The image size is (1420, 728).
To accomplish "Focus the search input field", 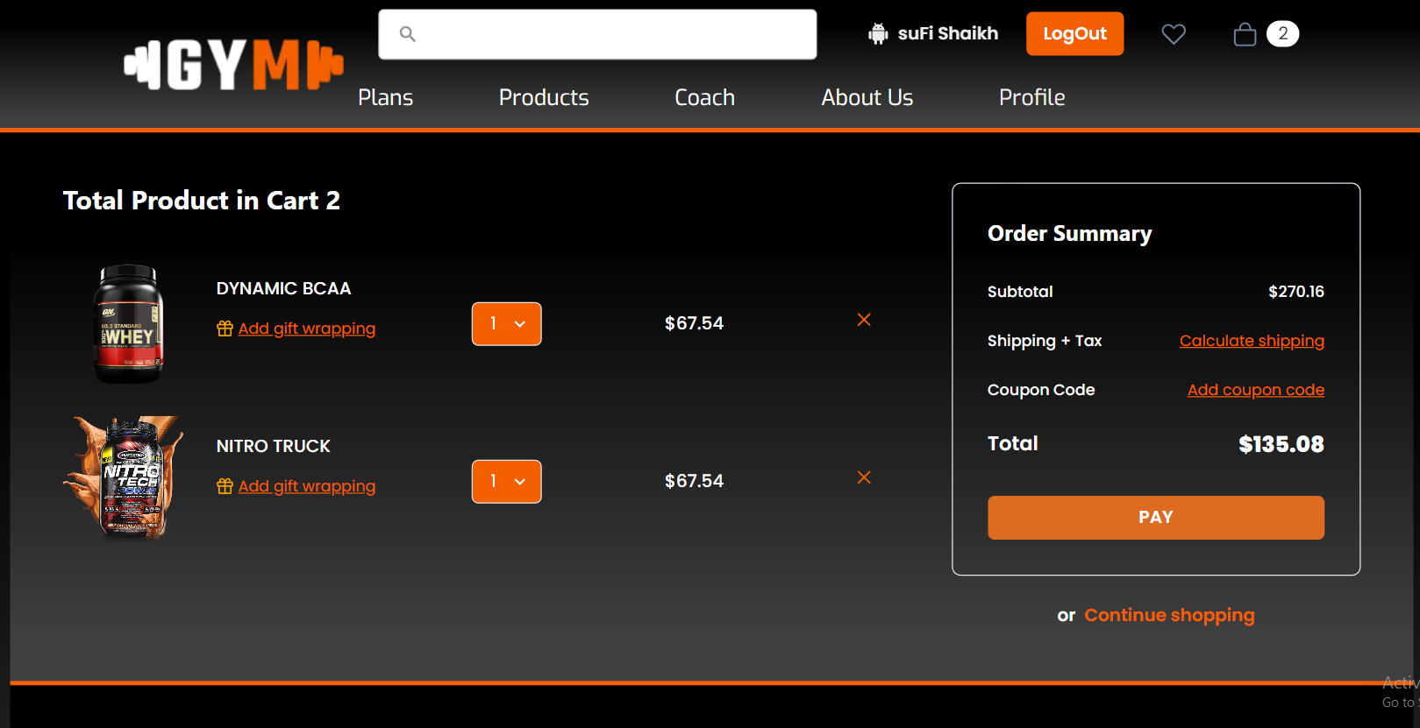I will coord(597,34).
